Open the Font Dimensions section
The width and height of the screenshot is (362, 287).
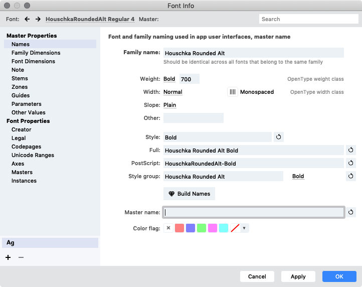[x=33, y=61]
